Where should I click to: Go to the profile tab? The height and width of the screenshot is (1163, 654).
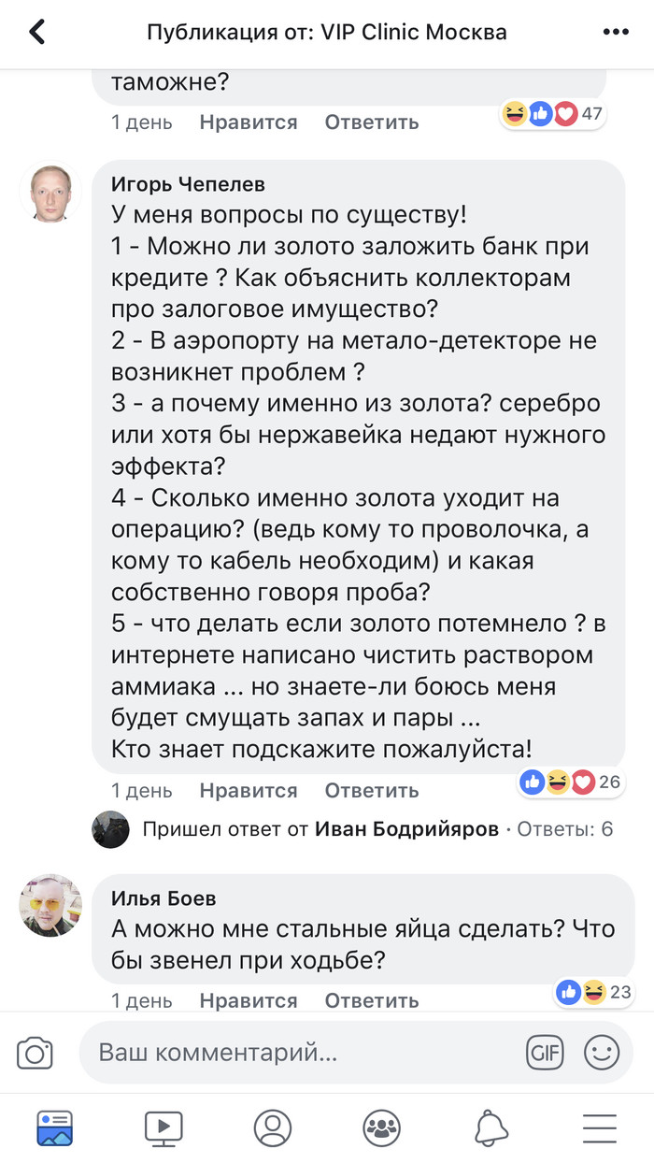pyautogui.click(x=273, y=1127)
